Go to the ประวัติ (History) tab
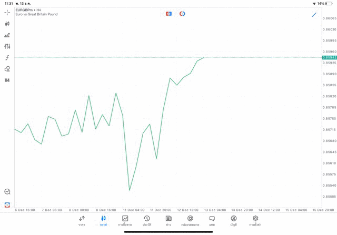Image resolution: width=337 pixels, height=235 pixels. 147,221
